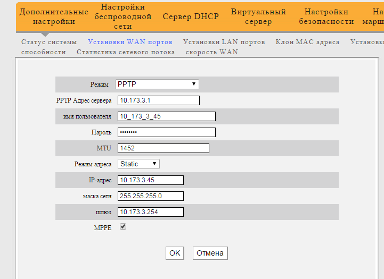384x279 pixels.
Task: Focus the Пароль password field
Action: (x=167, y=132)
